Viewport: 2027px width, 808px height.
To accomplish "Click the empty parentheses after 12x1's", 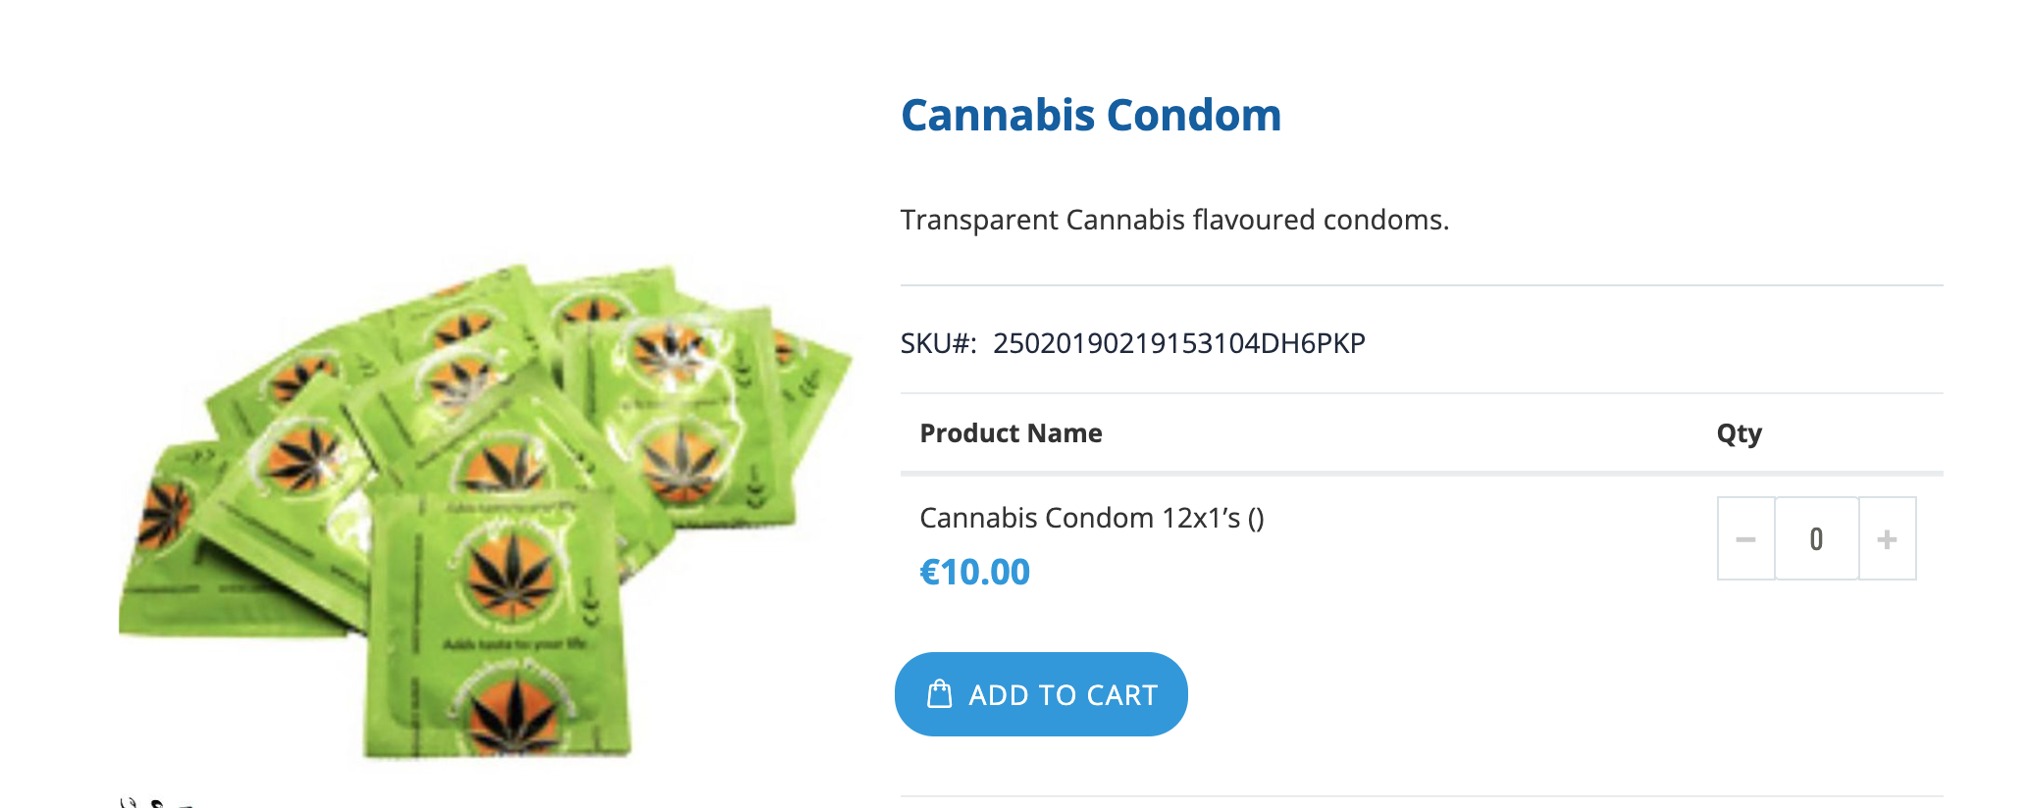I will pos(1256,519).
